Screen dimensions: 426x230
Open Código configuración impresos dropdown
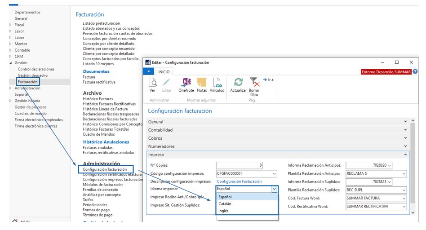click(x=274, y=174)
